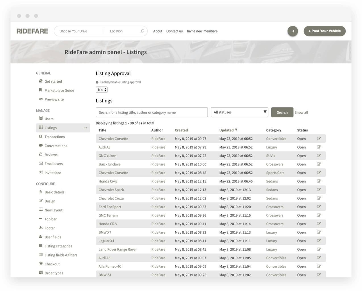Click the Users group icon in sidebar
This screenshot has width=362, height=291.
click(x=41, y=119)
